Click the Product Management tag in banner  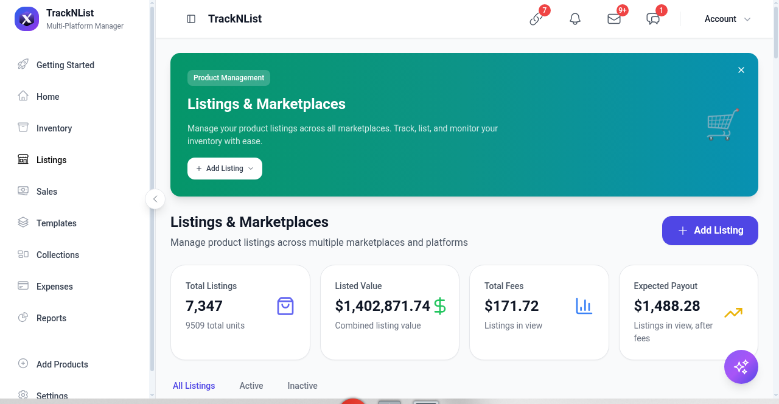(x=229, y=78)
